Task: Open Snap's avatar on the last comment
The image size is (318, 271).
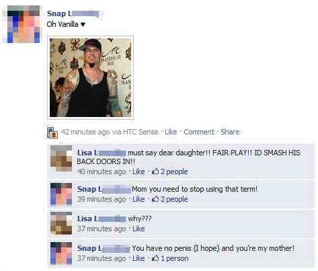Action: (61, 254)
